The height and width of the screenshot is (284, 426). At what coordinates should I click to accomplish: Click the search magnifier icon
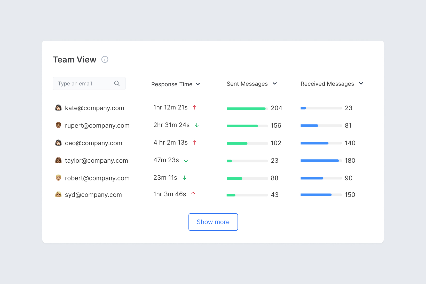[x=117, y=83]
